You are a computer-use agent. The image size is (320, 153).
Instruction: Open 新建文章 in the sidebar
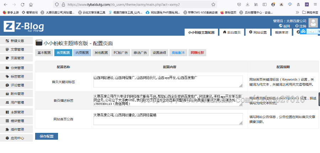pos(16,41)
